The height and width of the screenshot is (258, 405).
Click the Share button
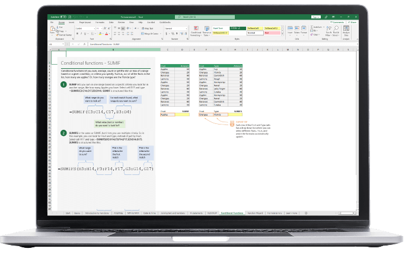pos(352,23)
